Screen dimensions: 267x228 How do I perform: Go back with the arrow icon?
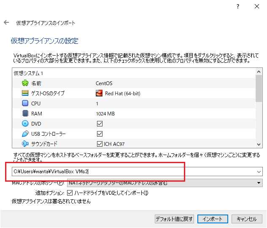[x=6, y=22]
